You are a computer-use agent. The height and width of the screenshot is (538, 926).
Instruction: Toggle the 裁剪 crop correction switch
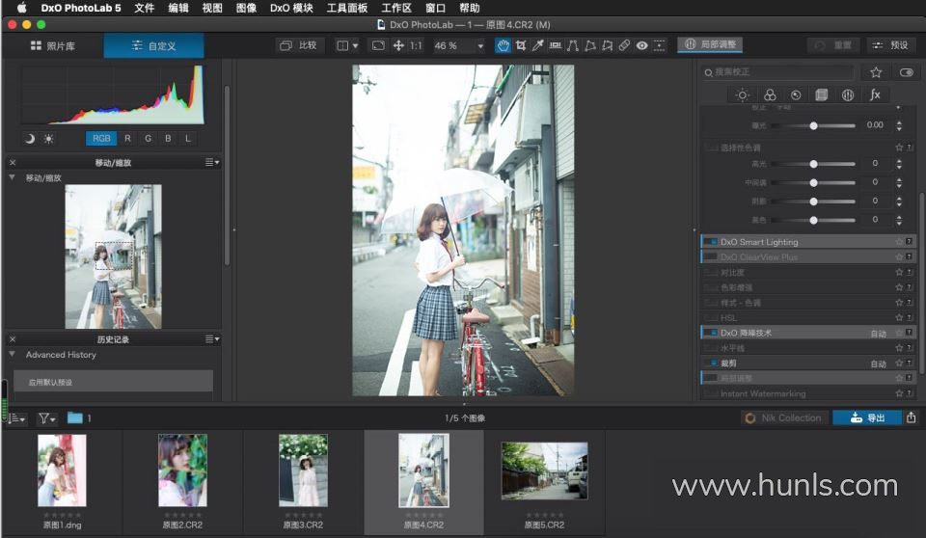[711, 363]
